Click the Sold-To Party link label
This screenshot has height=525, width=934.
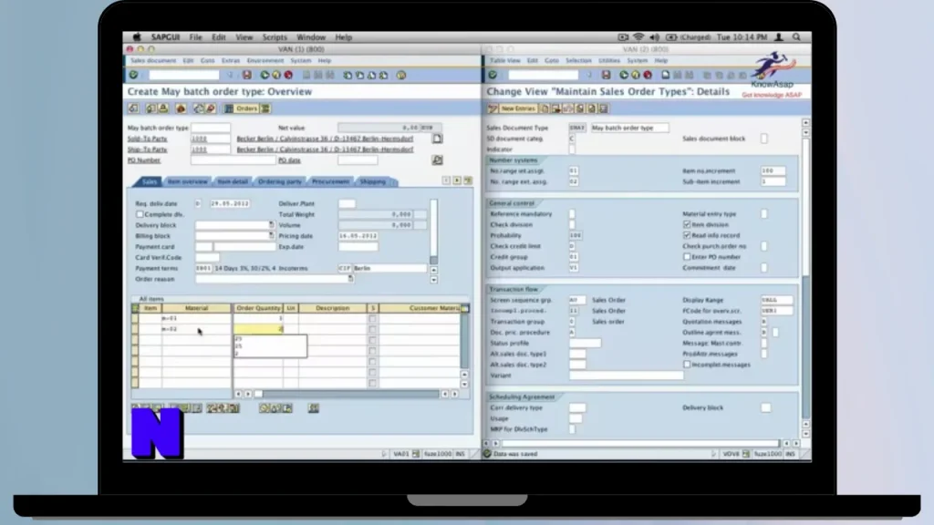coord(147,139)
